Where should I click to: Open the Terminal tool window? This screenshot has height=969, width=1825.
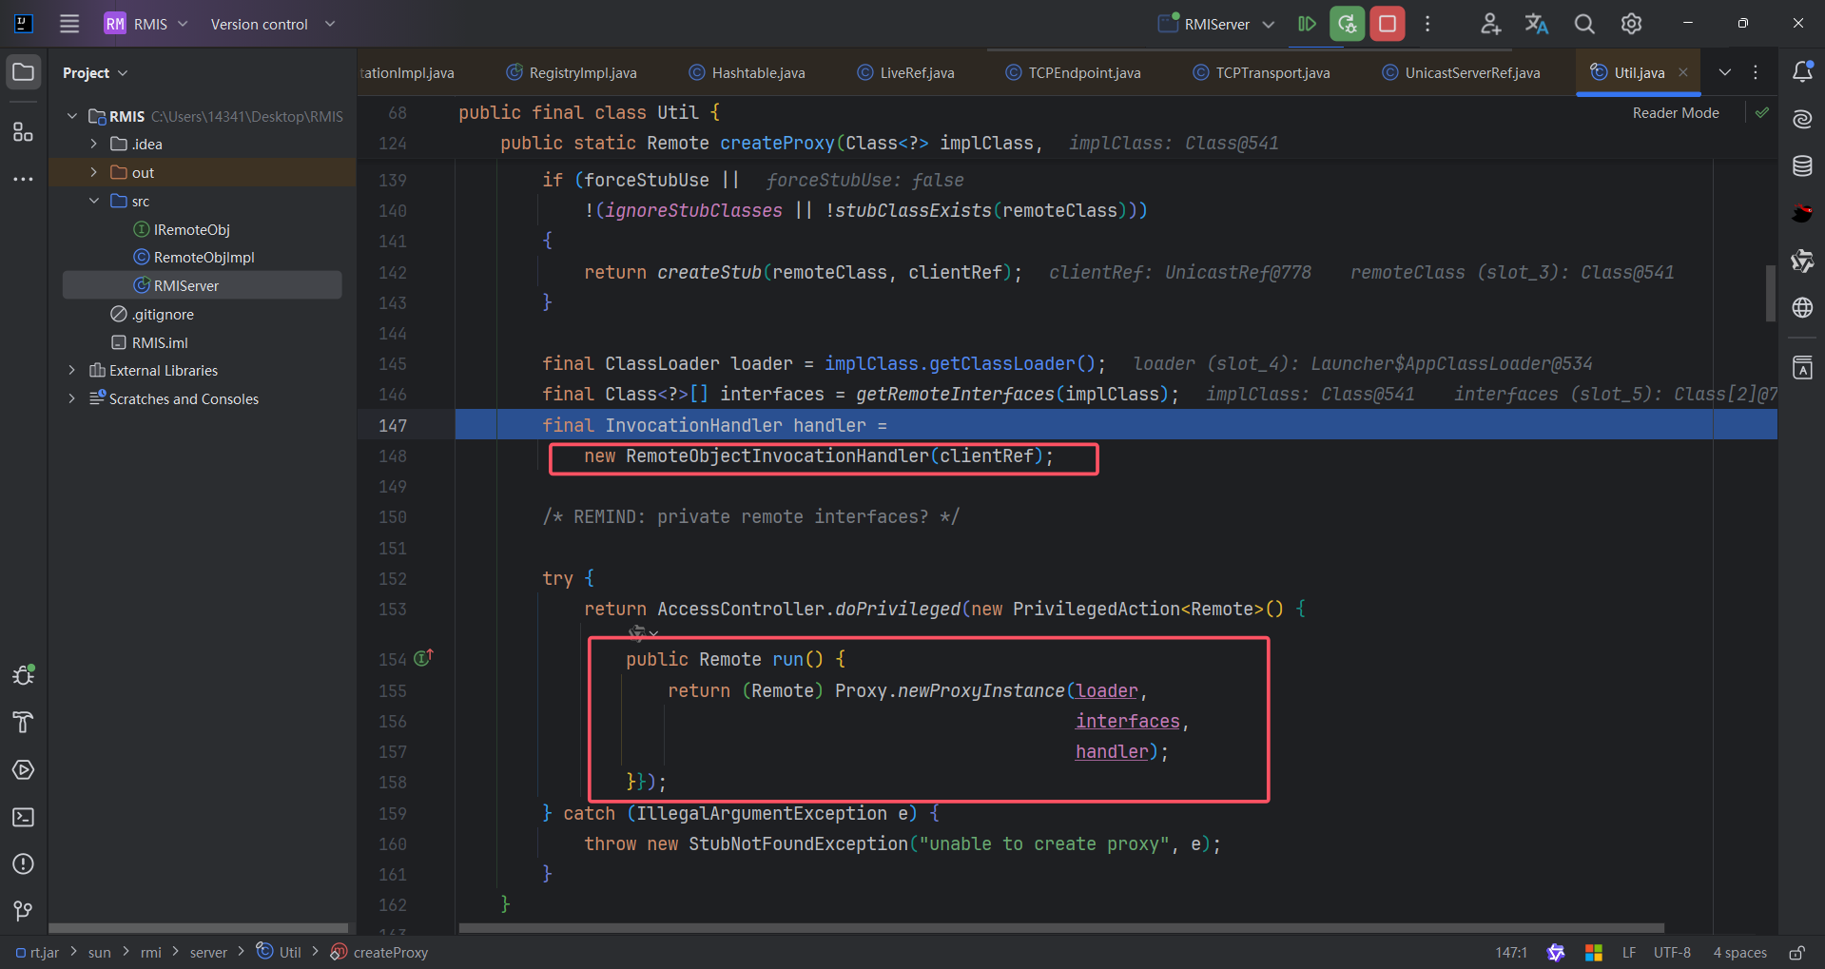[24, 817]
